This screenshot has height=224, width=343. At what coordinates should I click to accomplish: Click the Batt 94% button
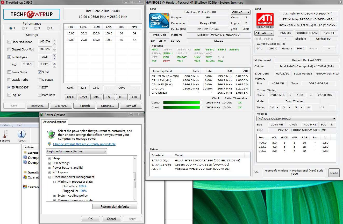point(38,106)
